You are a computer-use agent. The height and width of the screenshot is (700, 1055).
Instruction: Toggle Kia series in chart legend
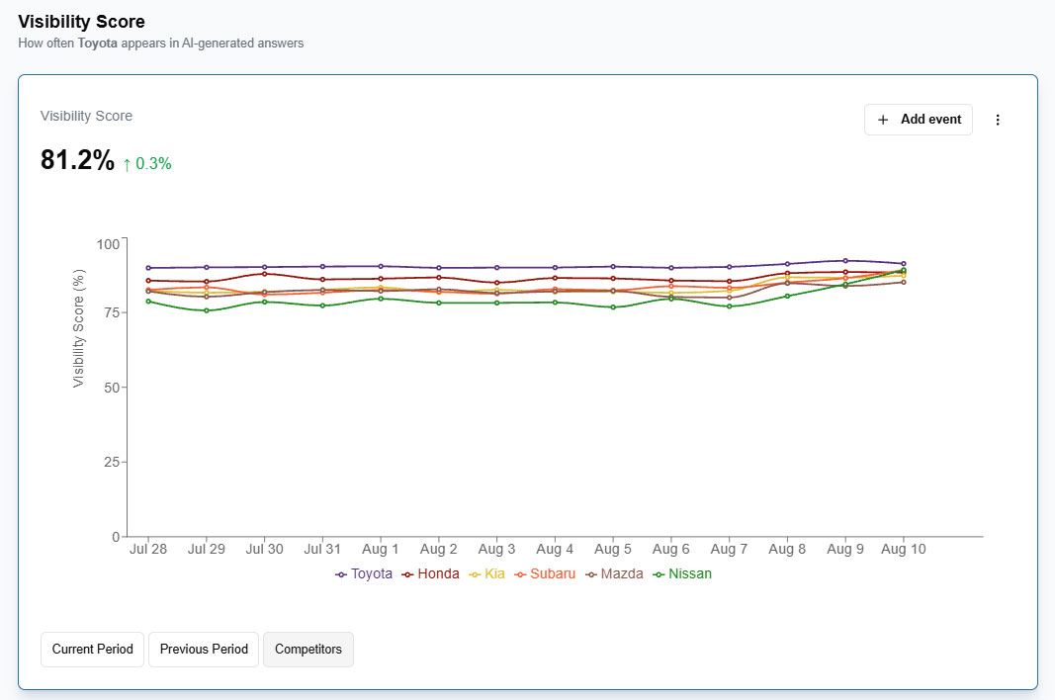pos(486,574)
